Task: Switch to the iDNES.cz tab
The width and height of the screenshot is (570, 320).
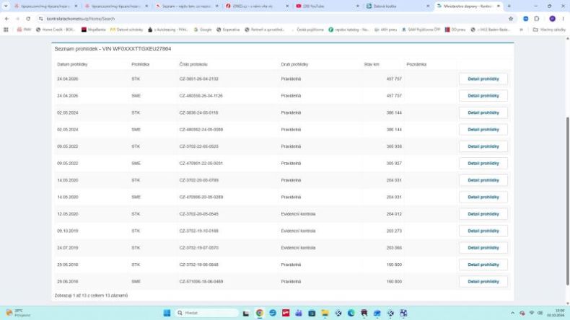Action: (x=257, y=6)
